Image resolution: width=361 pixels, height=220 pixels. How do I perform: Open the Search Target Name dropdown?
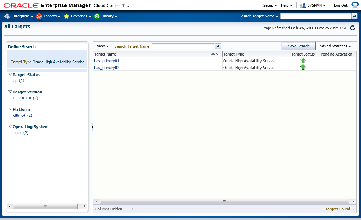pyautogui.click(x=259, y=16)
